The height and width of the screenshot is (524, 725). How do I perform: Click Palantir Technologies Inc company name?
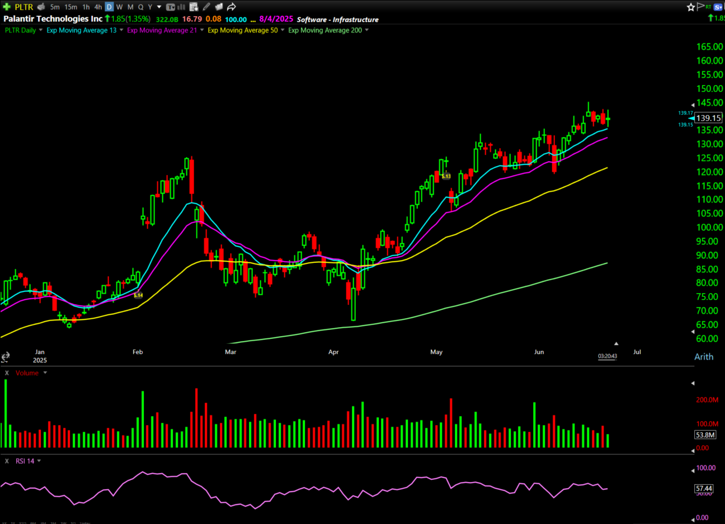[x=53, y=18]
